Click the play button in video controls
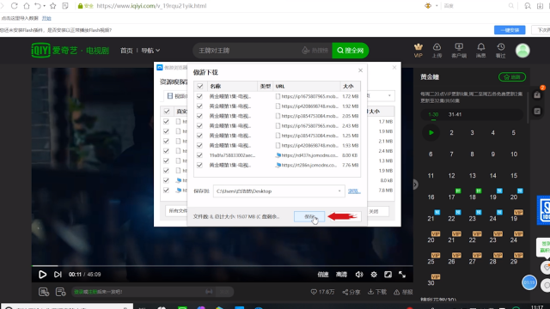 point(42,275)
